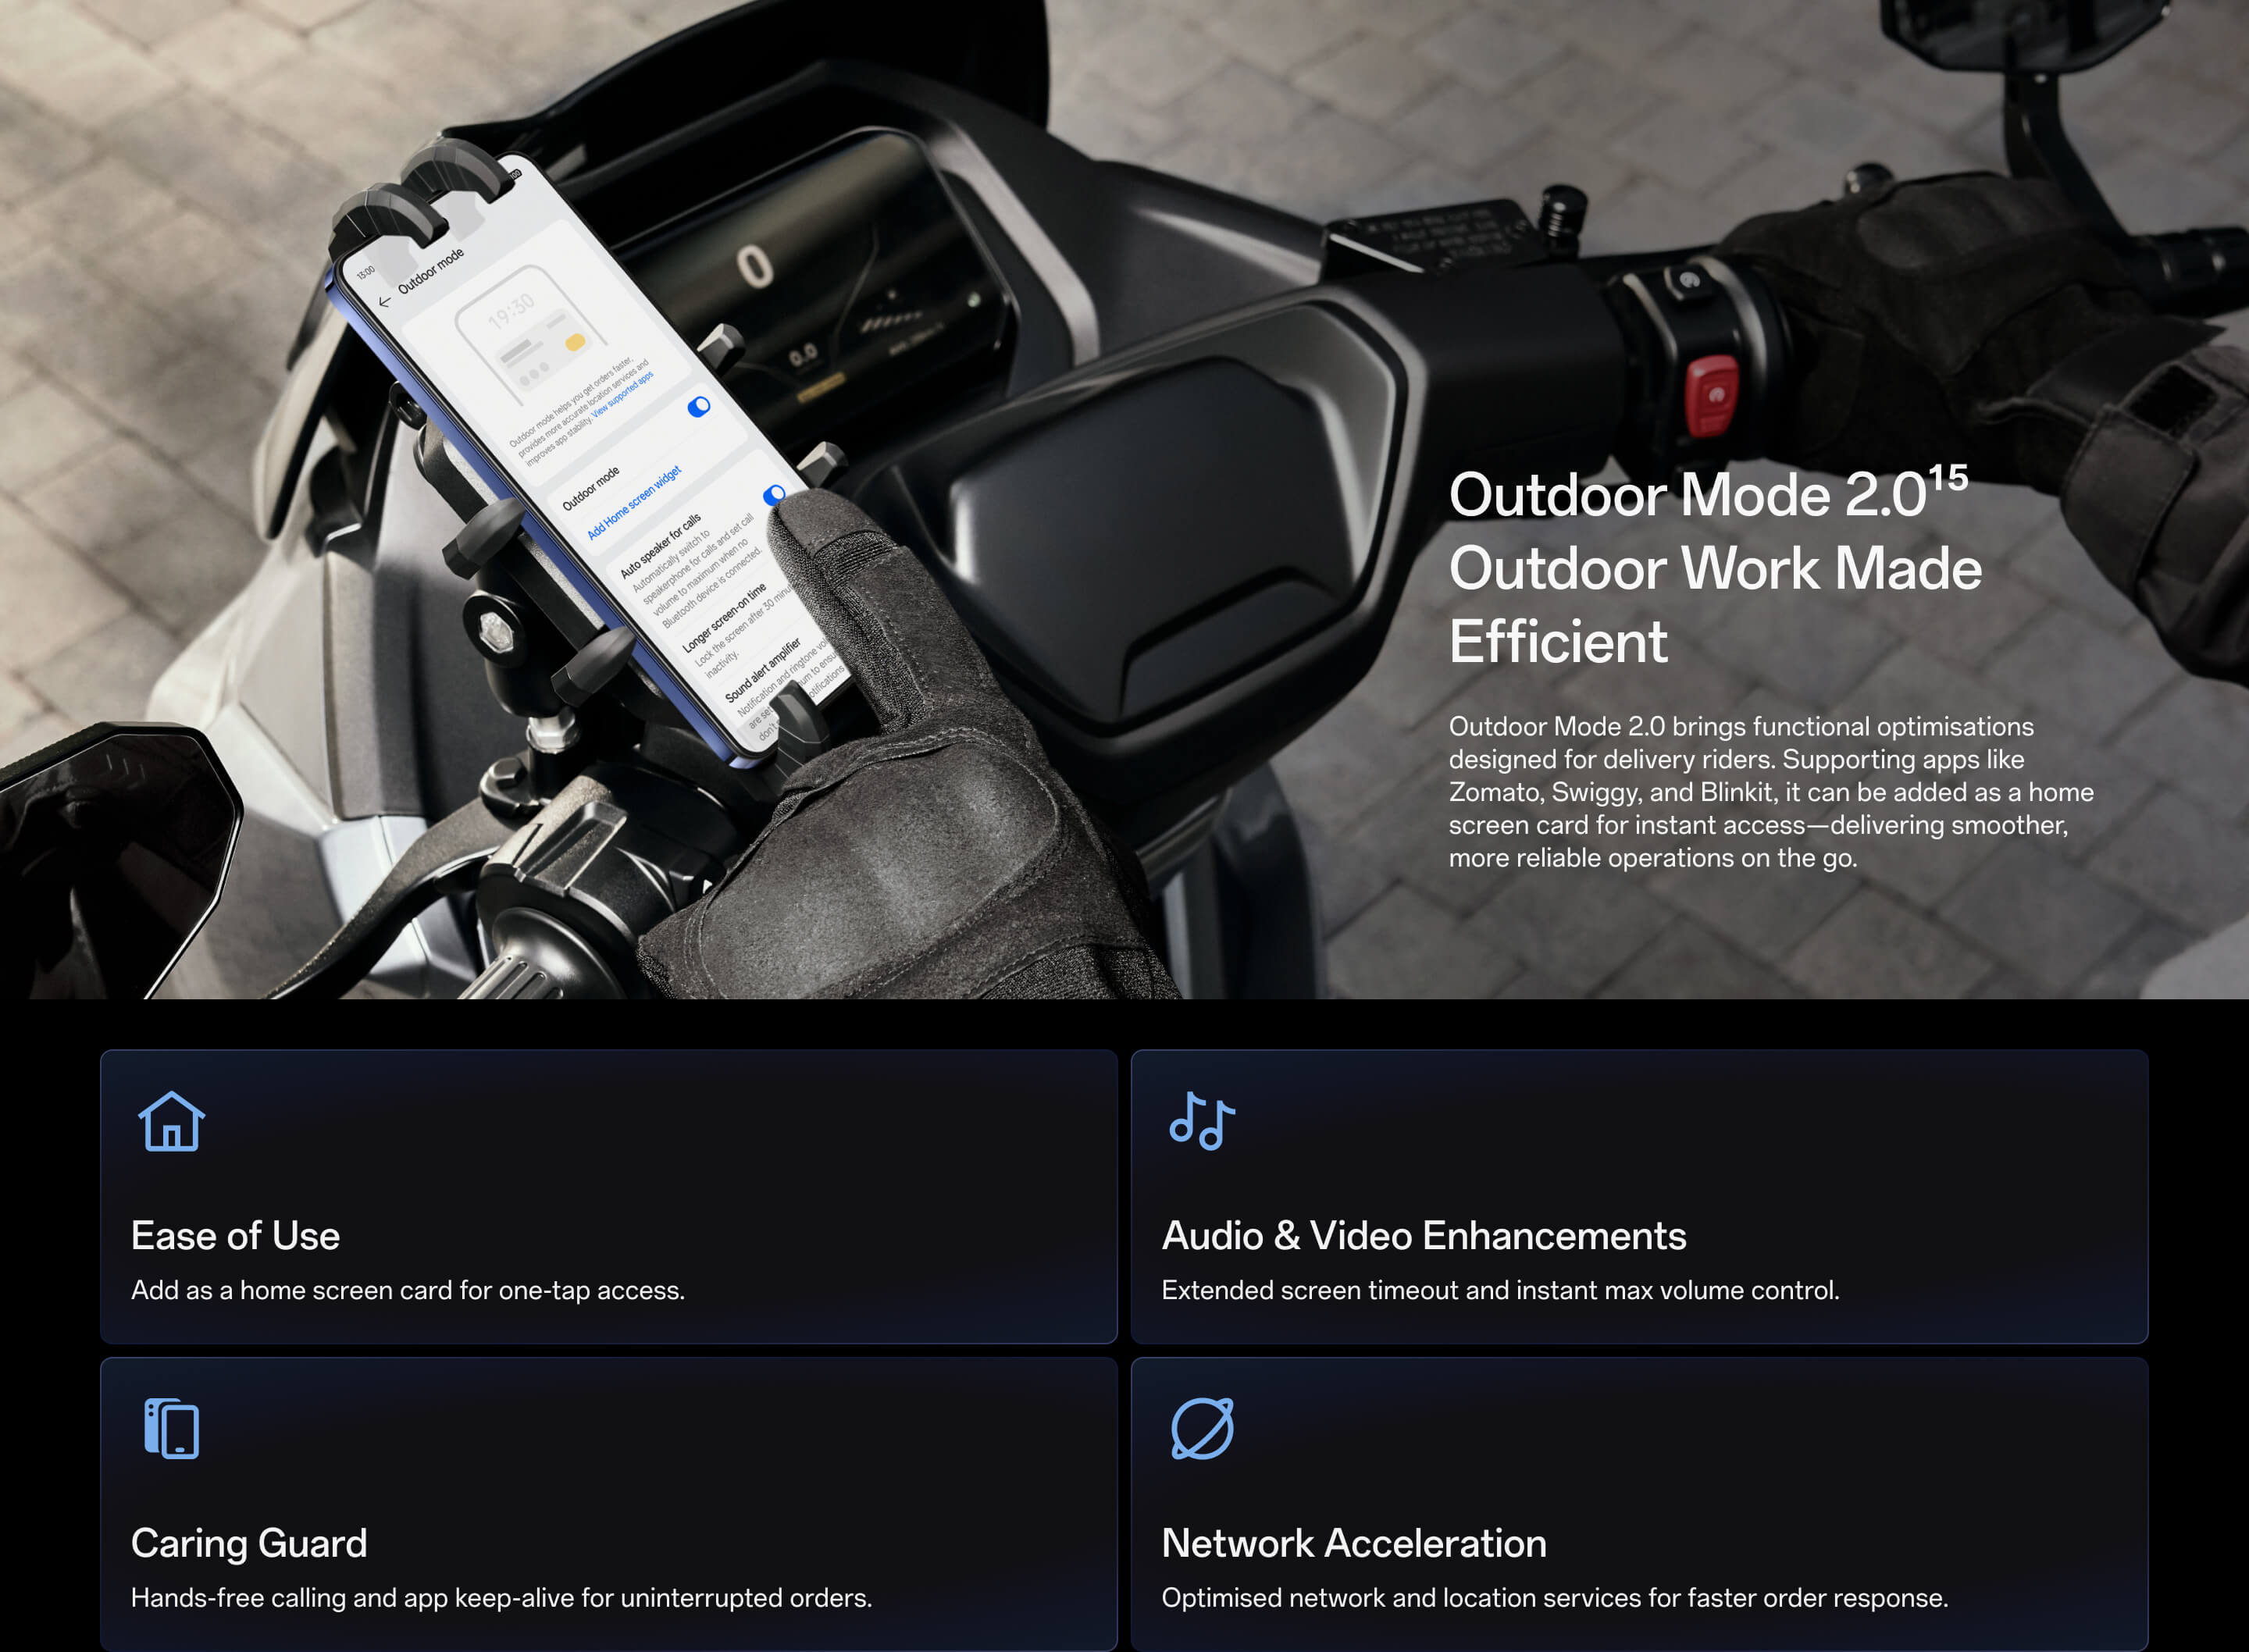Click the house icon in Ease of Use card
2249x1652 pixels.
point(171,1121)
